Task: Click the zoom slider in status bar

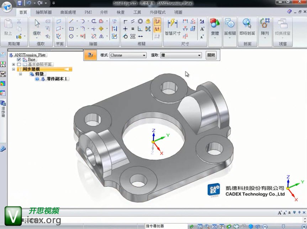Action: (x=283, y=226)
